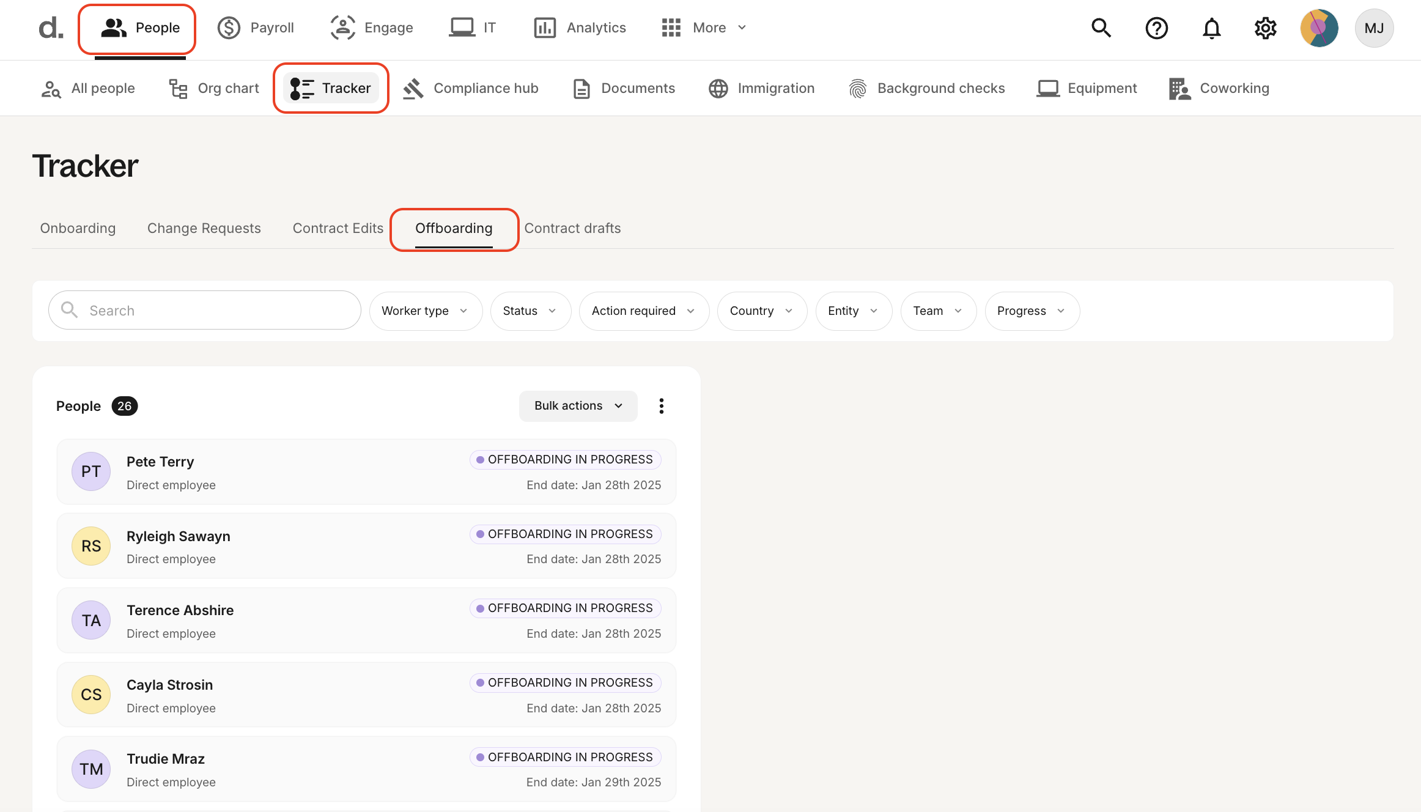
Task: Switch to the Onboarding tab
Action: point(78,228)
